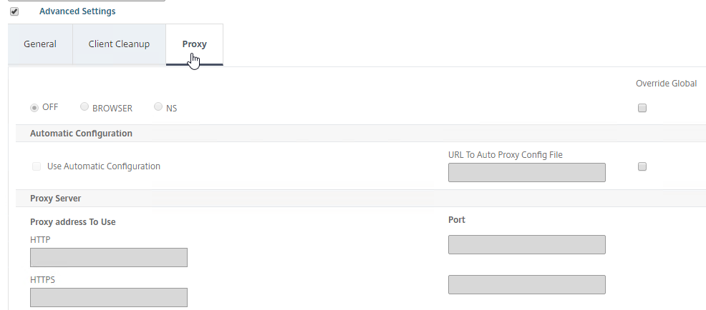This screenshot has width=706, height=310.
Task: Click the URL To Auto Proxy Config File field
Action: tap(527, 173)
